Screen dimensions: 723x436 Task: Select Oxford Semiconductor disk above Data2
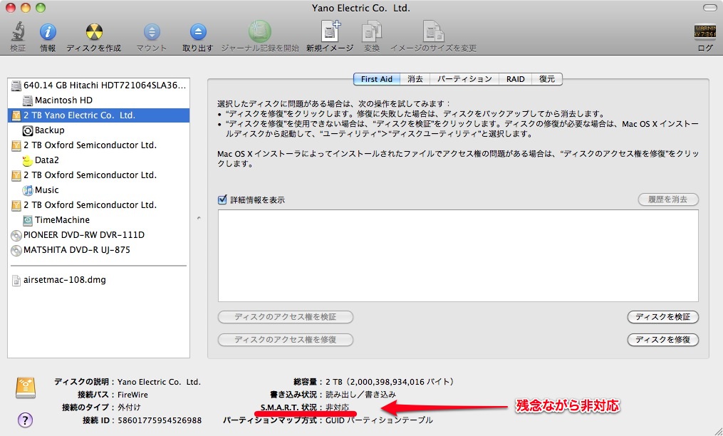click(x=99, y=145)
